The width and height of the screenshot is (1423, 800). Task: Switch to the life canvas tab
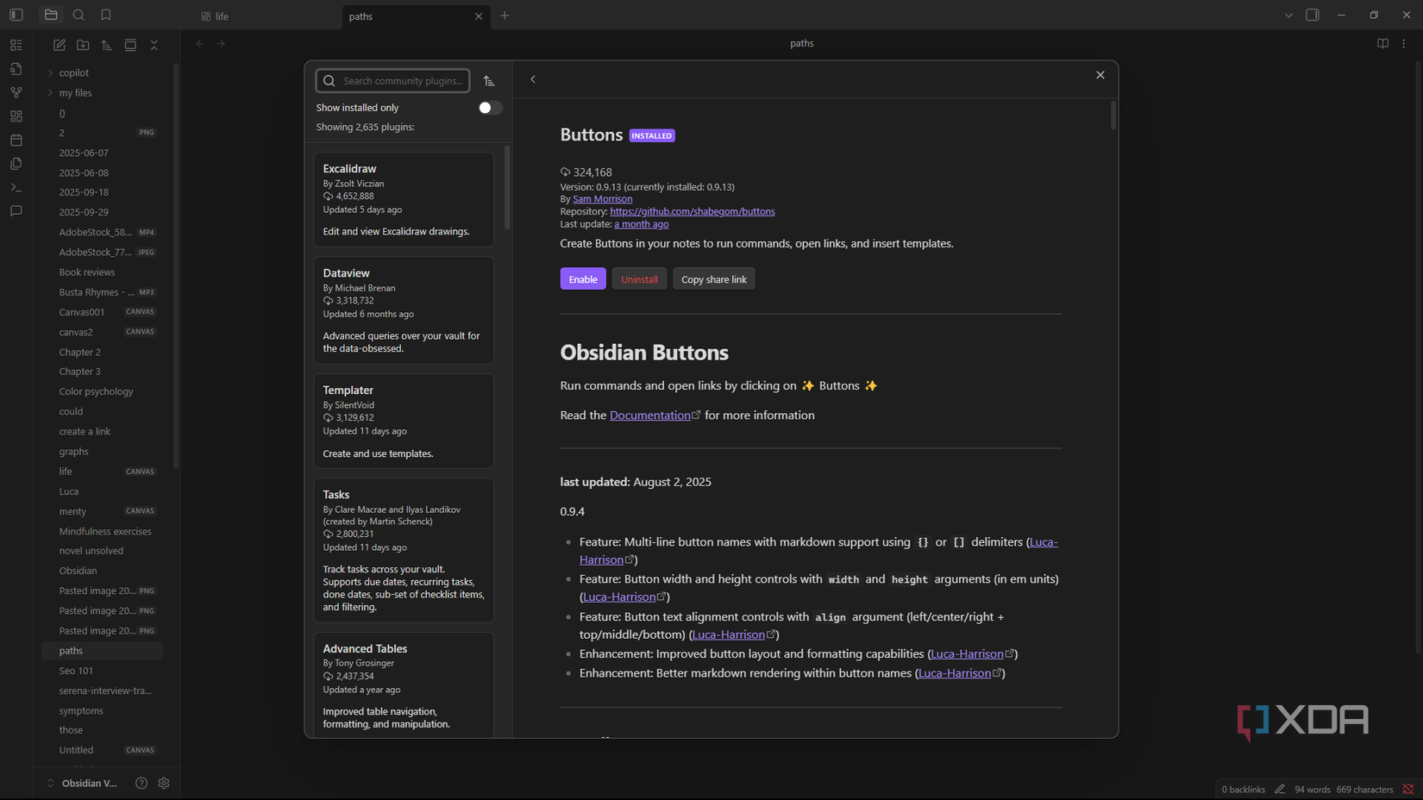221,16
